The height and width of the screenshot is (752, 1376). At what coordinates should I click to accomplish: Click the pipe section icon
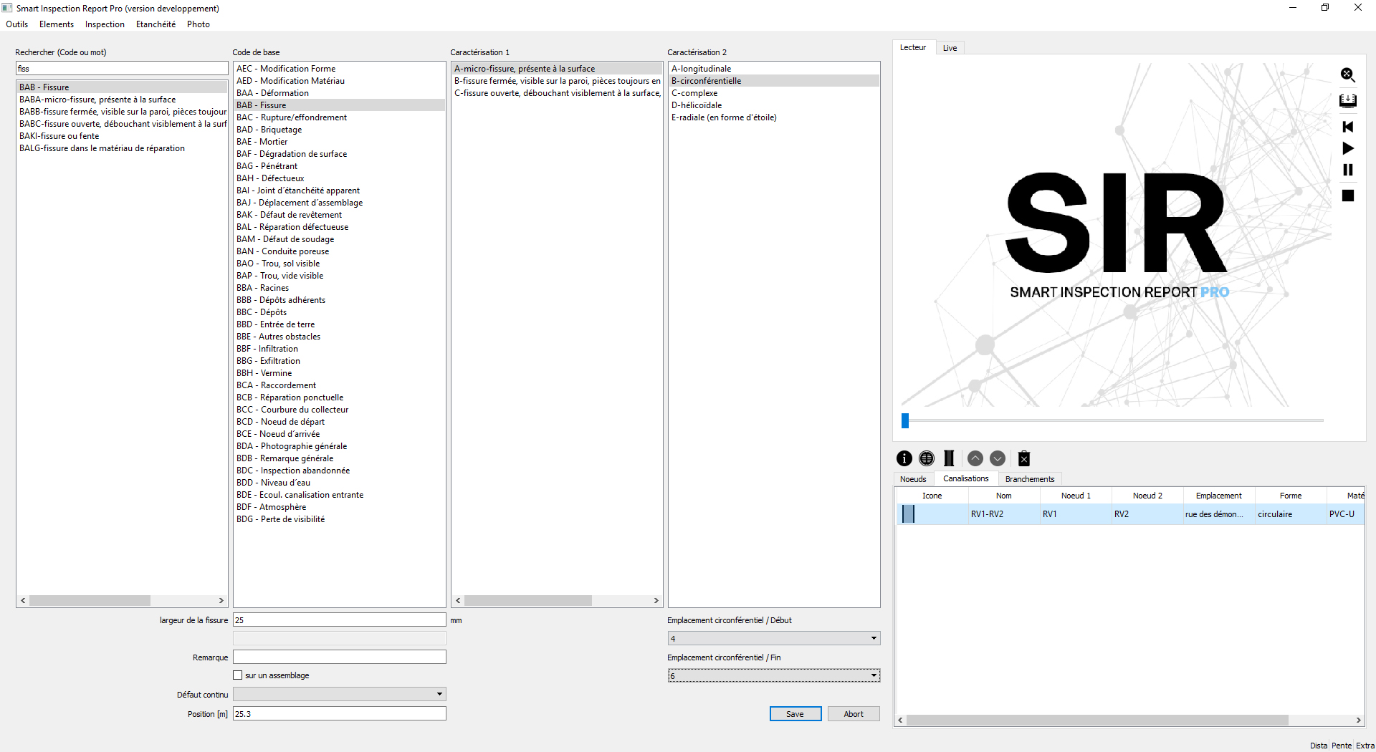coord(949,458)
